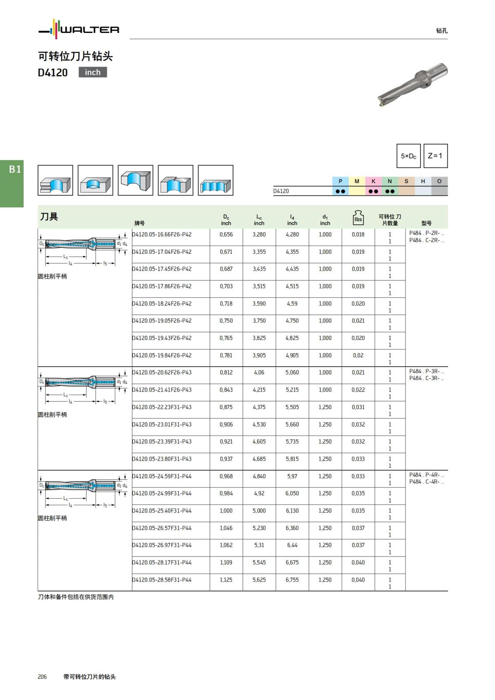Image resolution: width=495 pixels, height=700 pixels.
Task: Click the 型号 column header
Action: point(427,223)
